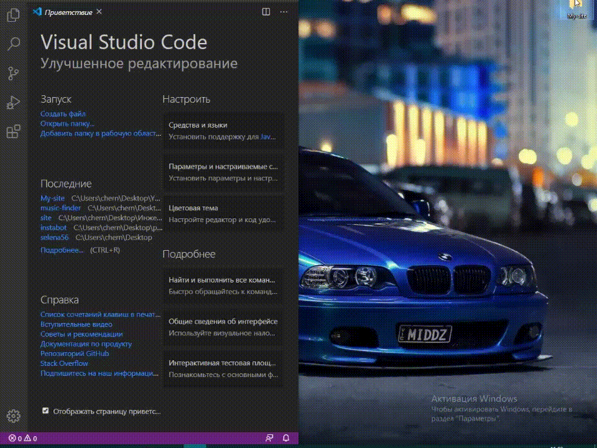Toggle the Отображать страницу приветствия checkbox
The width and height of the screenshot is (597, 448).
(x=45, y=411)
